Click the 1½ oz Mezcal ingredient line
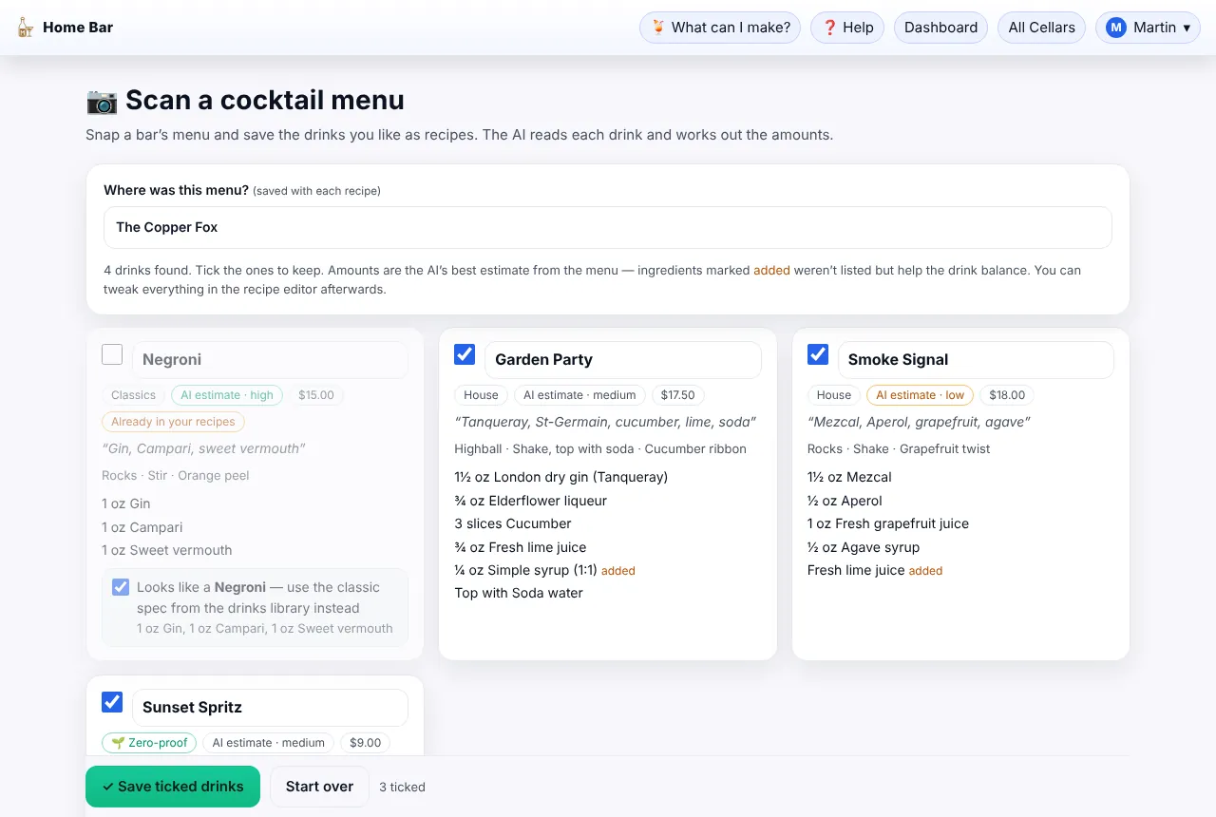1216x817 pixels. pos(849,477)
